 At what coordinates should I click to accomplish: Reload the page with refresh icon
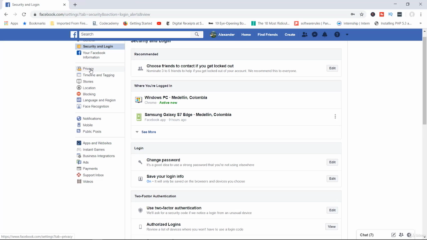click(24, 15)
